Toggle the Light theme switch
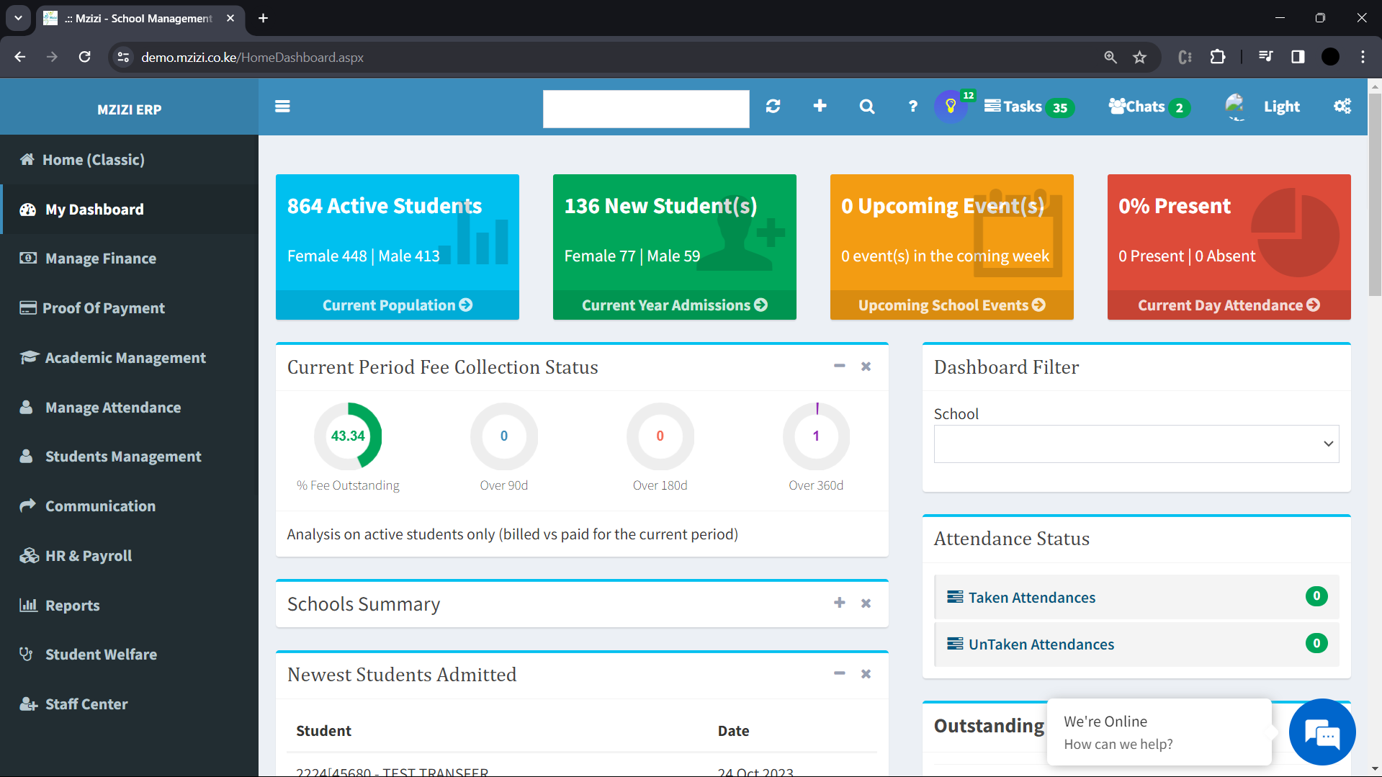The width and height of the screenshot is (1382, 777). point(1282,107)
